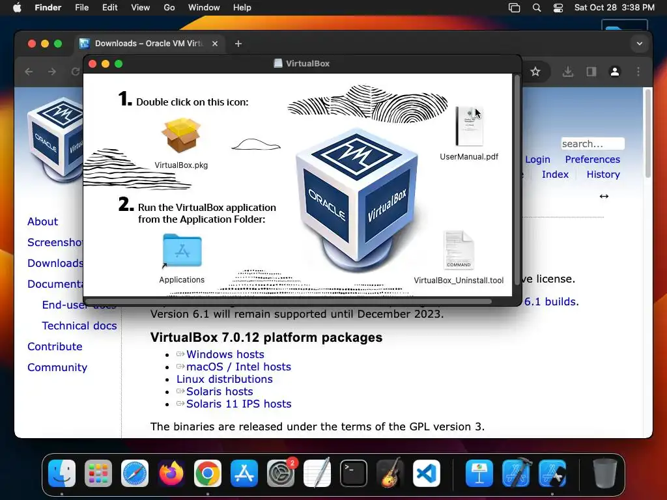Viewport: 667px width, 500px height.
Task: Click the Solaris hosts link
Action: [220, 391]
